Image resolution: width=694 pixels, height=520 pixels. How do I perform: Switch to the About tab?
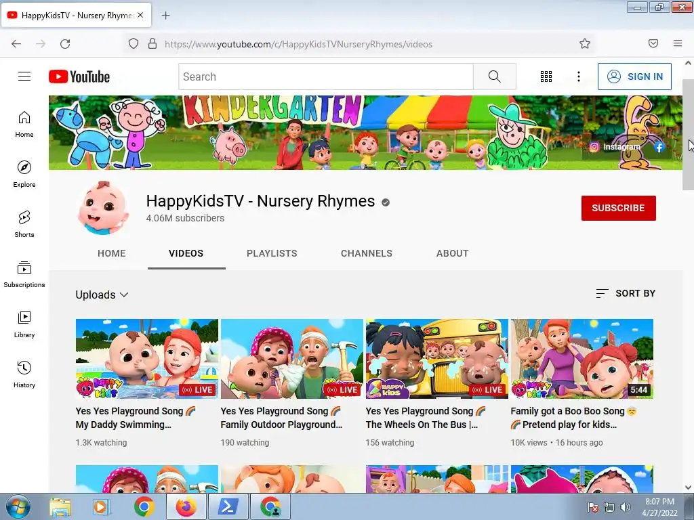[452, 253]
